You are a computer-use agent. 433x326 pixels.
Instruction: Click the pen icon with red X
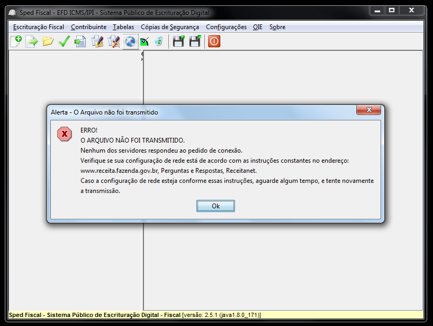pos(114,41)
